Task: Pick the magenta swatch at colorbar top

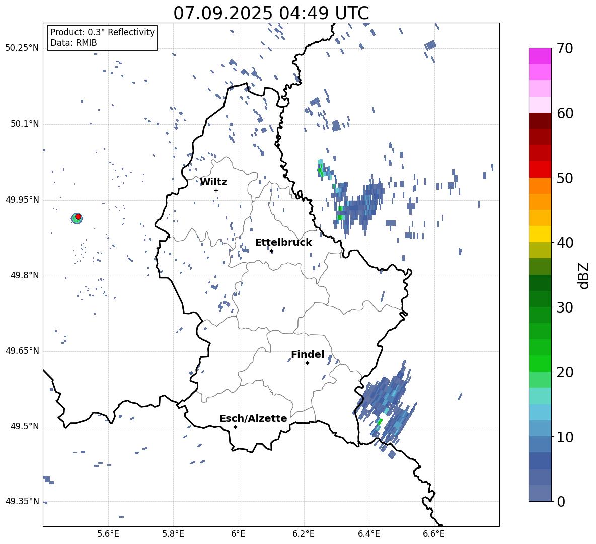Action: (540, 56)
